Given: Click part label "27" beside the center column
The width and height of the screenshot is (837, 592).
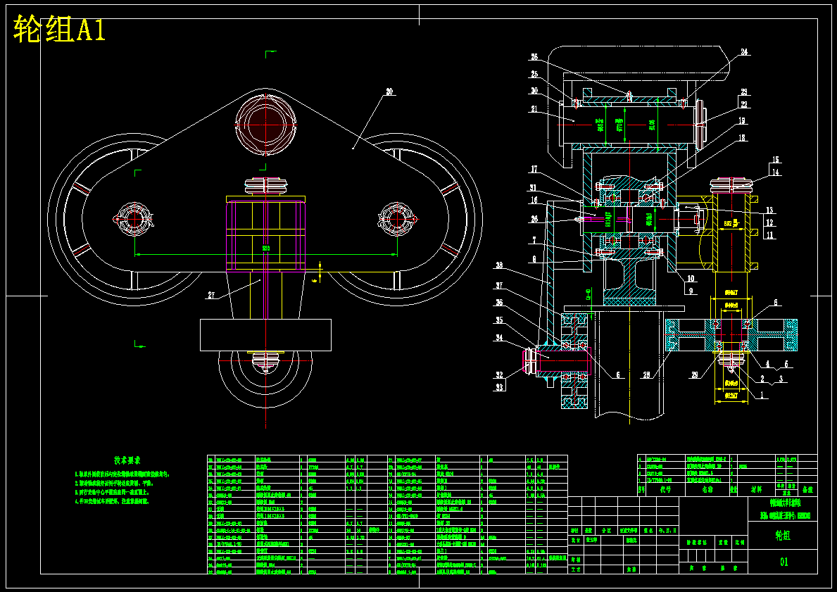Looking at the screenshot, I should click(211, 295).
